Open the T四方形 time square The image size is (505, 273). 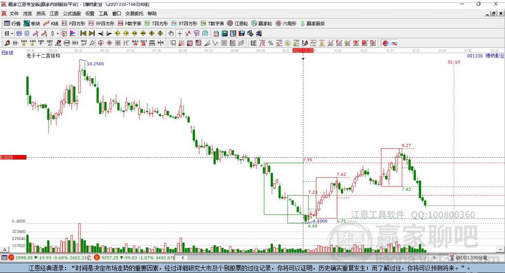tap(156, 24)
